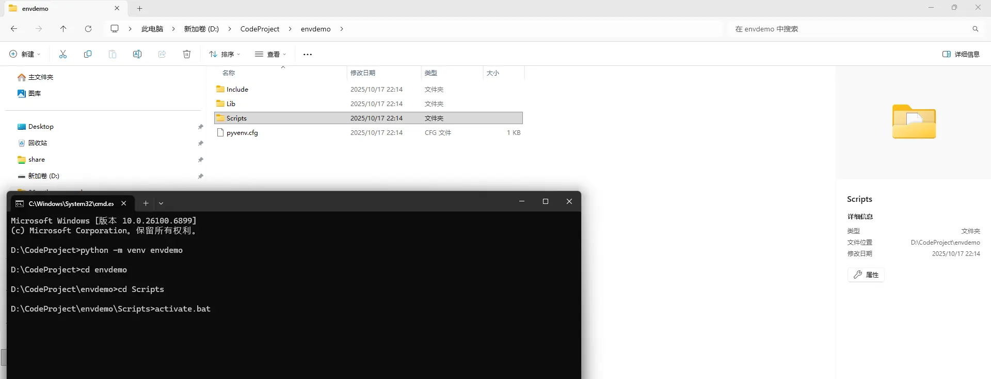This screenshot has width=991, height=379.
Task: Open the 排序 sort dropdown
Action: pyautogui.click(x=225, y=54)
